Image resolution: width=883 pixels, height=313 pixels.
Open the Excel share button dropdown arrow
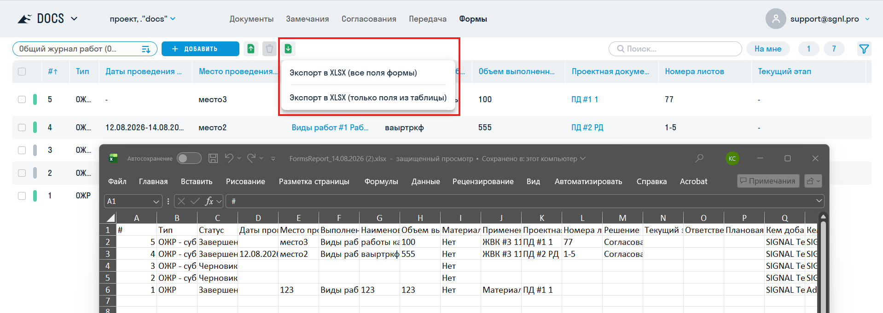[818, 181]
